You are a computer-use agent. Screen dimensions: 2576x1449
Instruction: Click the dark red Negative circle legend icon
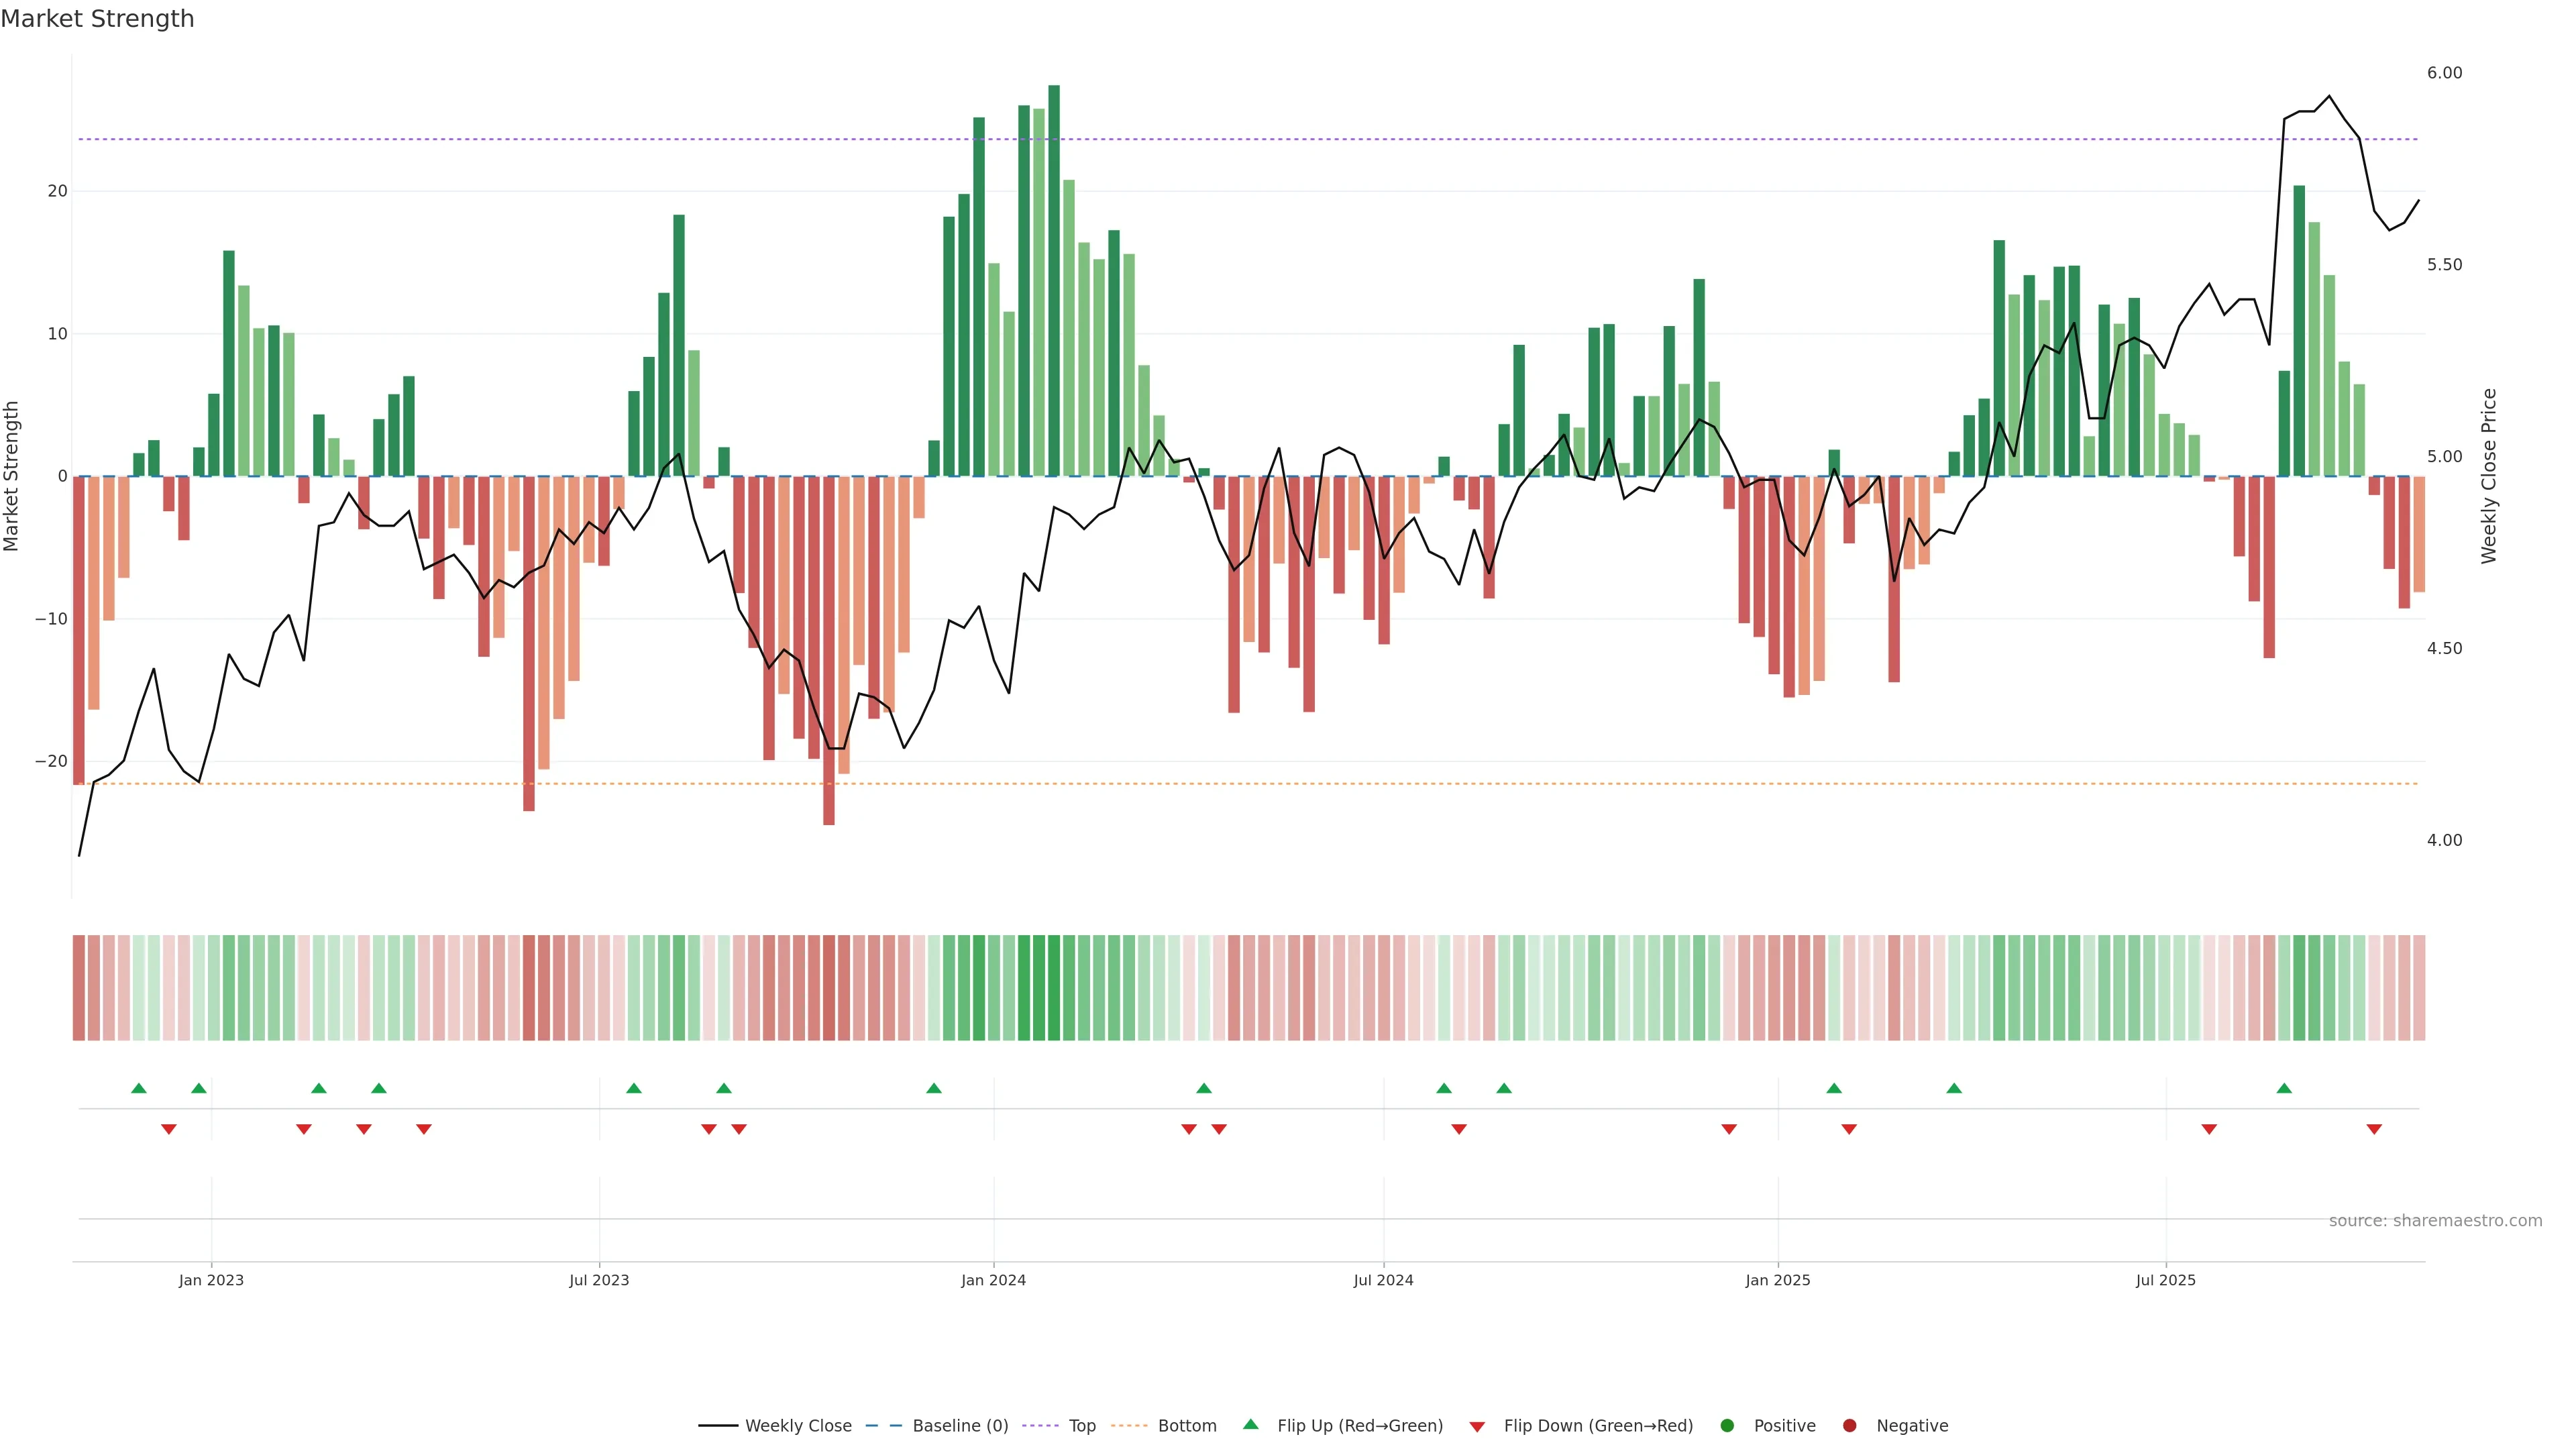(1849, 1426)
